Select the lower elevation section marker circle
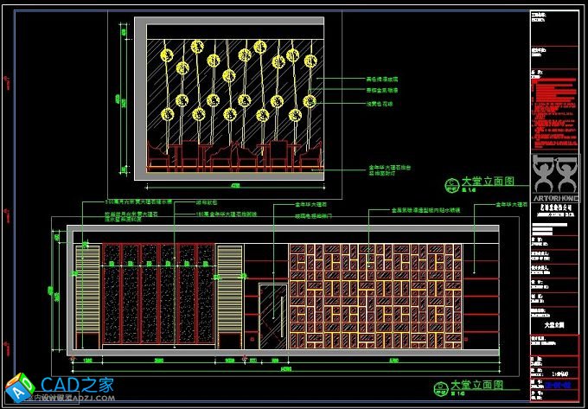The image size is (588, 409). point(438,386)
